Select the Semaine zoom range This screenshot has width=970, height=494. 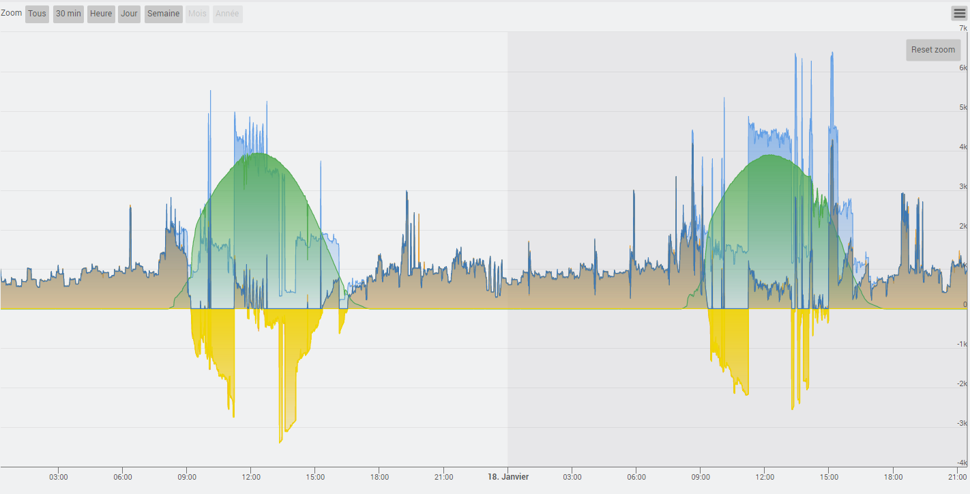point(163,14)
